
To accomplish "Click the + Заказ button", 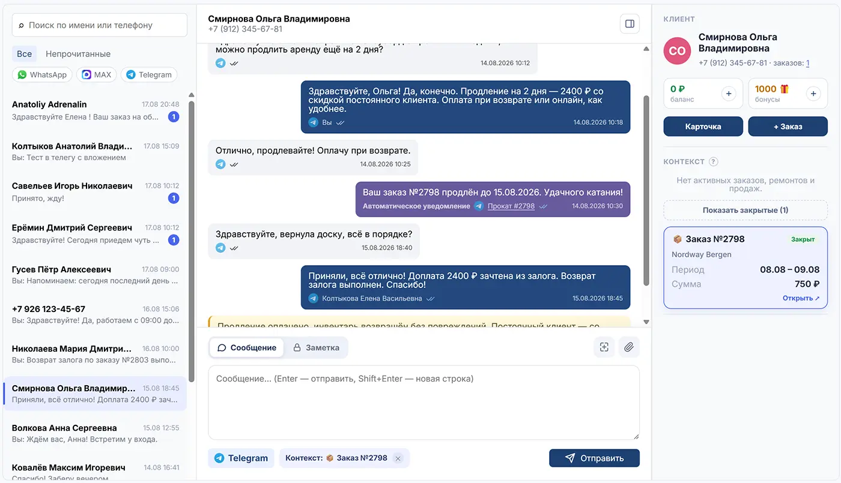I will [788, 127].
